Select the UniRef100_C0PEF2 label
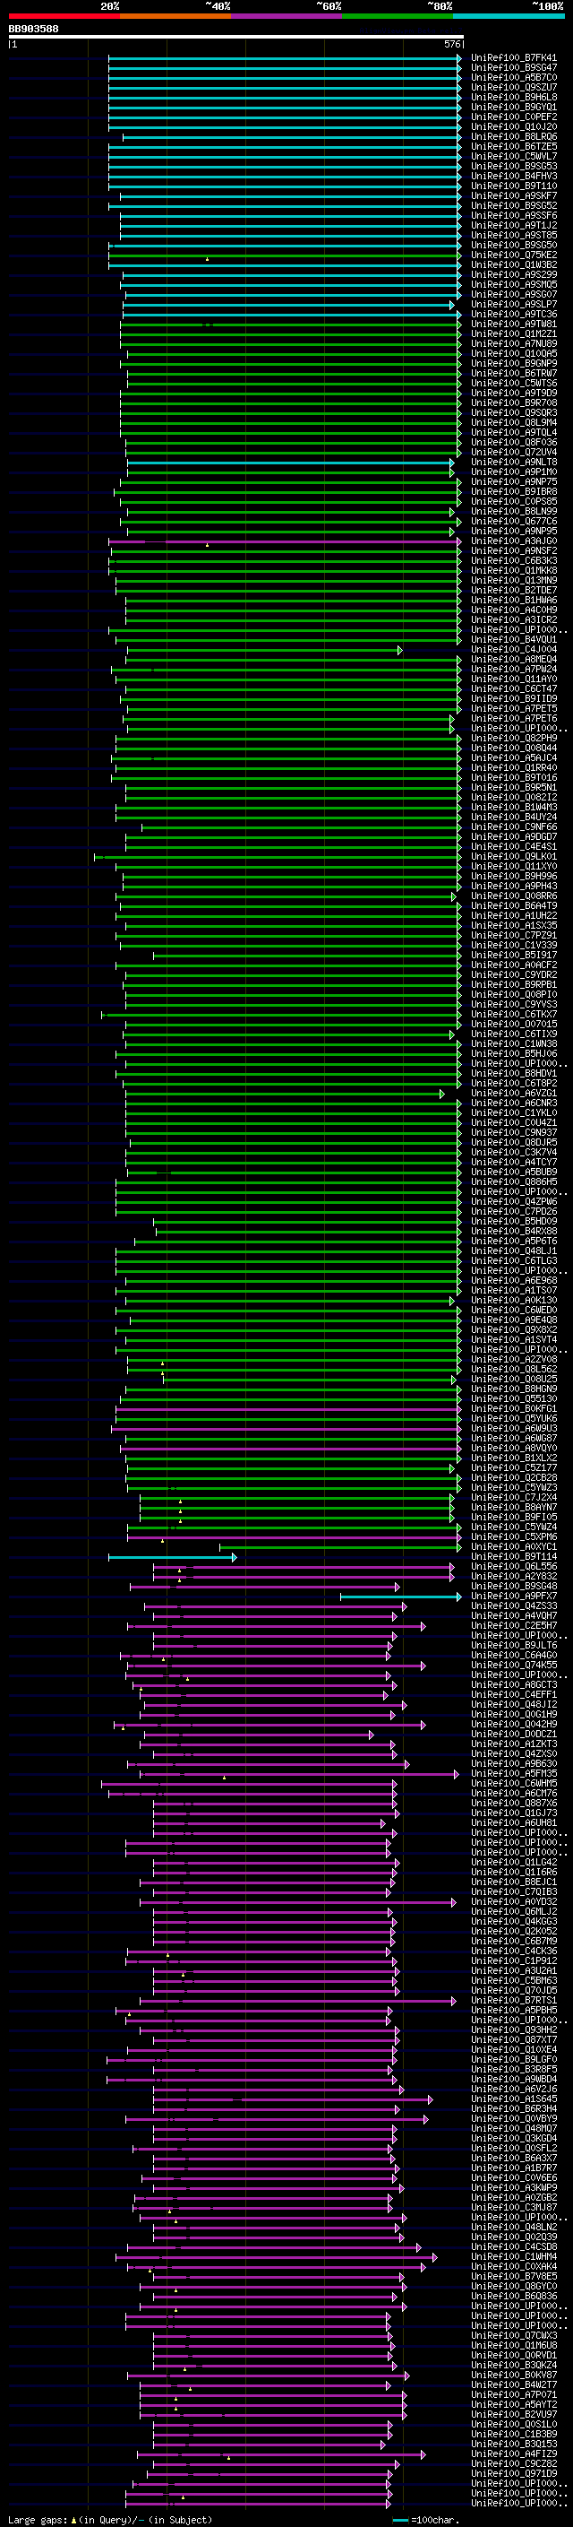573x2527 pixels. pos(513,117)
